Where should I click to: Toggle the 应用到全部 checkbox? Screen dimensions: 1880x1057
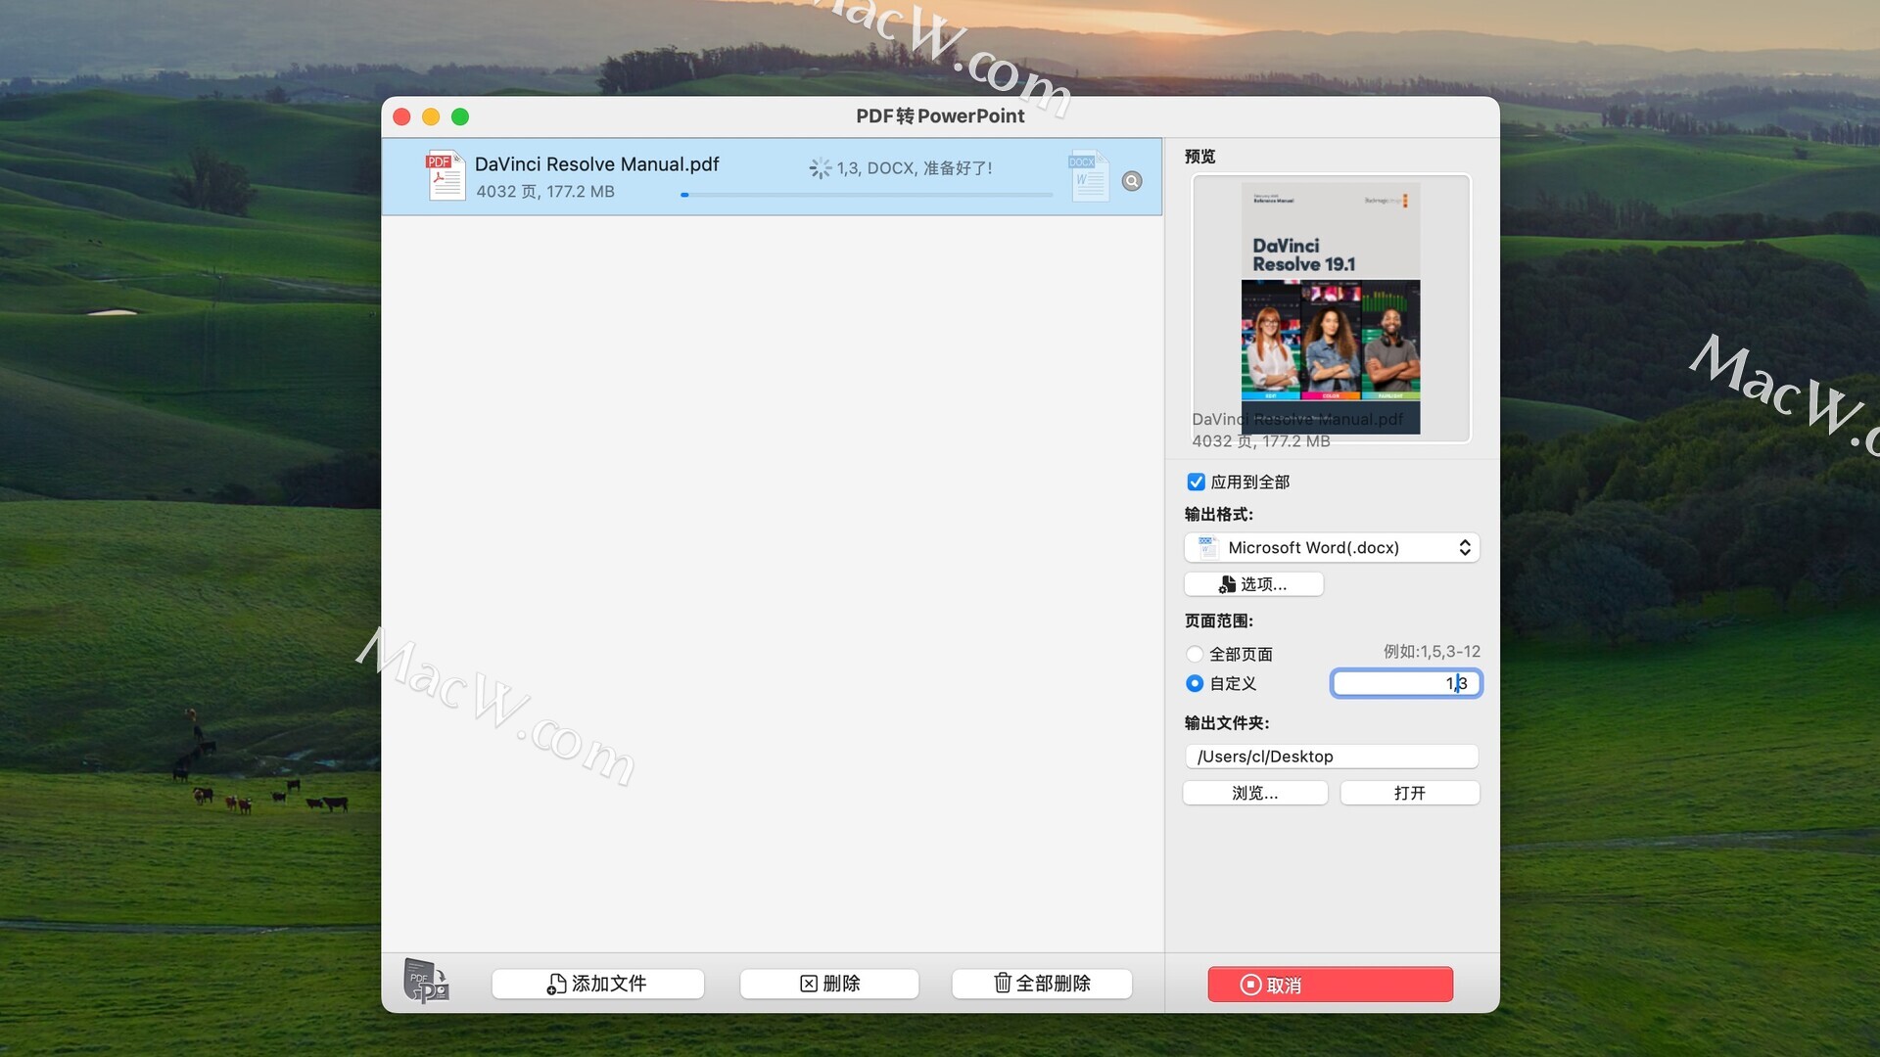(x=1196, y=482)
